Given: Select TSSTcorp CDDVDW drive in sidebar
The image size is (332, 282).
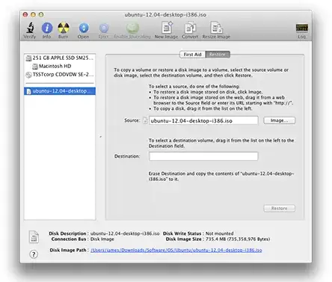Looking at the screenshot, I should pos(60,74).
